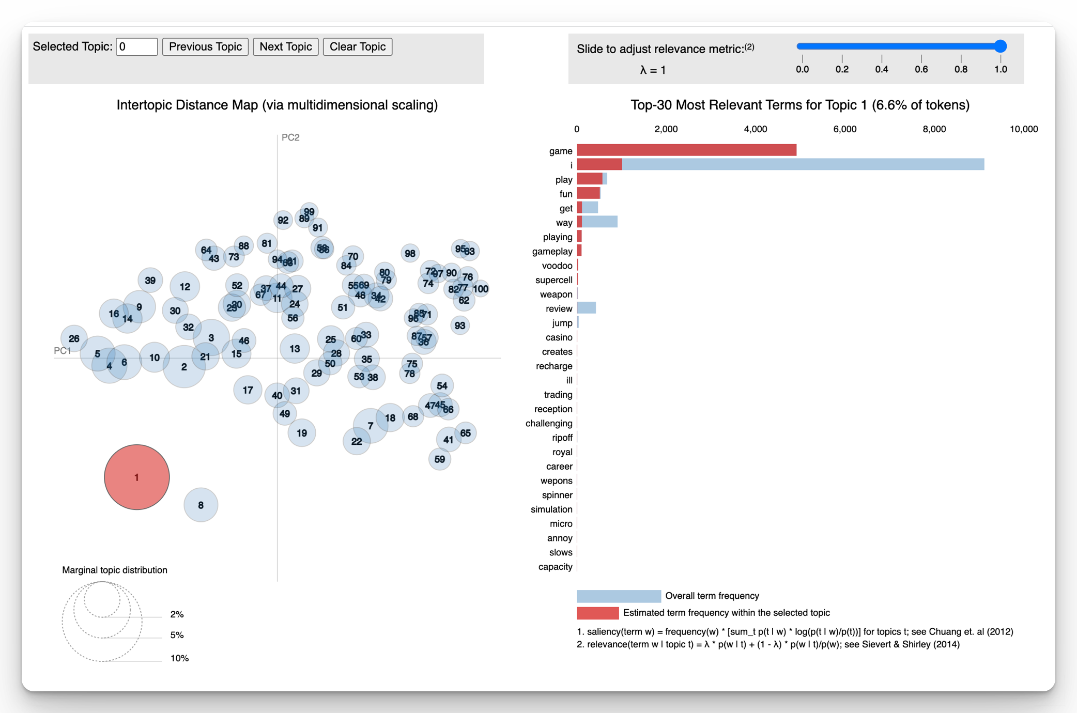Screen dimensions: 1077x713
Task: Select topic bubble 13
Action: point(295,349)
